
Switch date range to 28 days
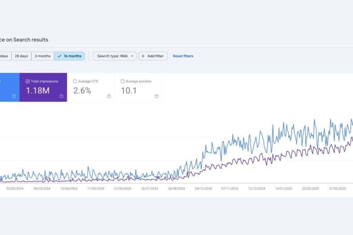21,56
